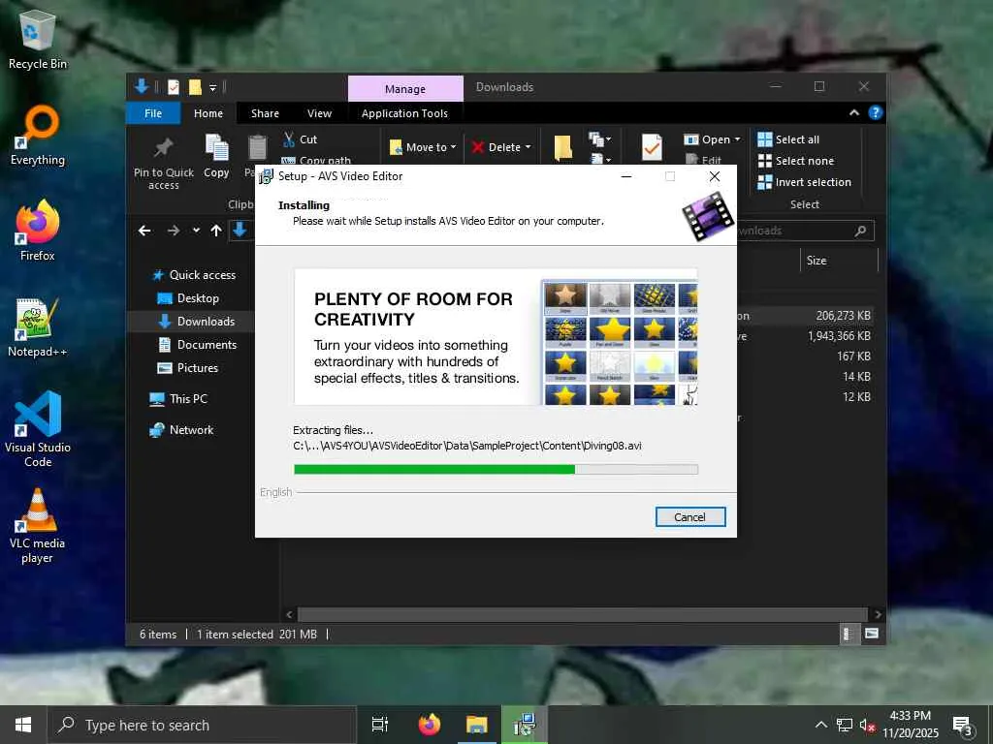The image size is (993, 744).
Task: Click the 12 KB file size cell
Action: 857,396
